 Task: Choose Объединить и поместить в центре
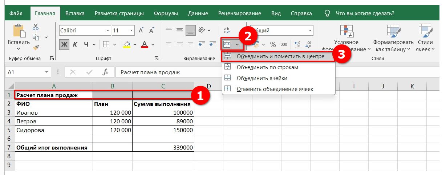[x=277, y=56]
